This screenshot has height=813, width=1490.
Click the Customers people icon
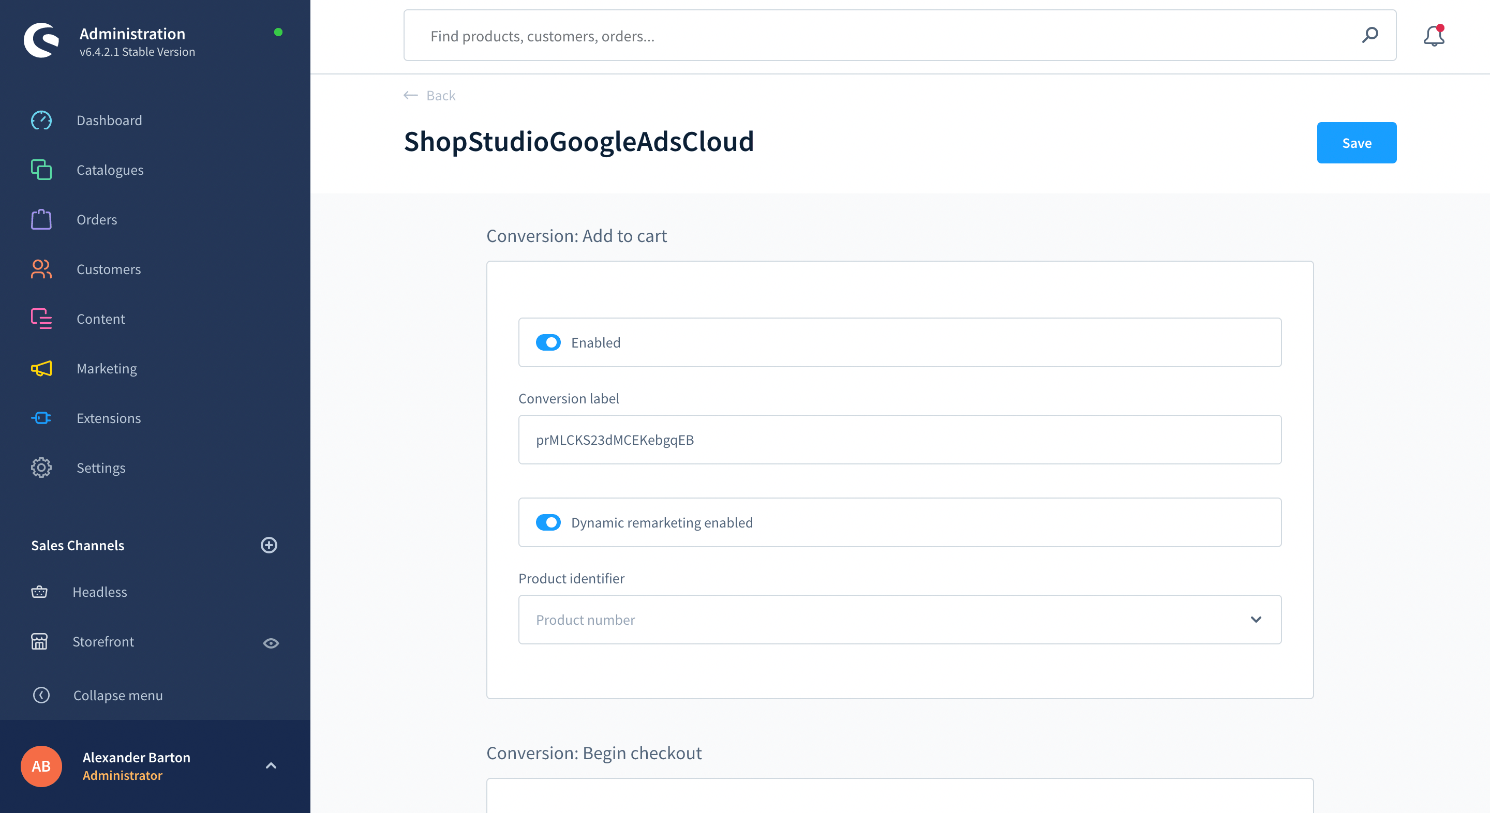pos(41,269)
